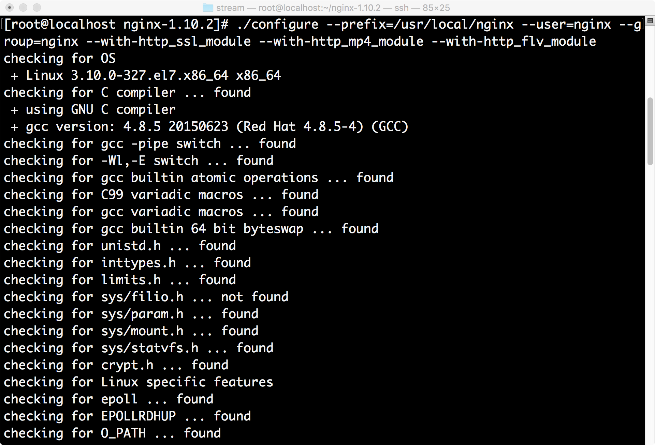Zoom the terminal window to full size
Viewport: 655px width, 445px height.
point(37,7)
